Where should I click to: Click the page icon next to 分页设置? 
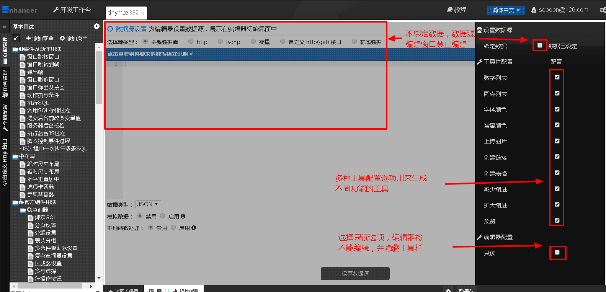click(x=31, y=225)
